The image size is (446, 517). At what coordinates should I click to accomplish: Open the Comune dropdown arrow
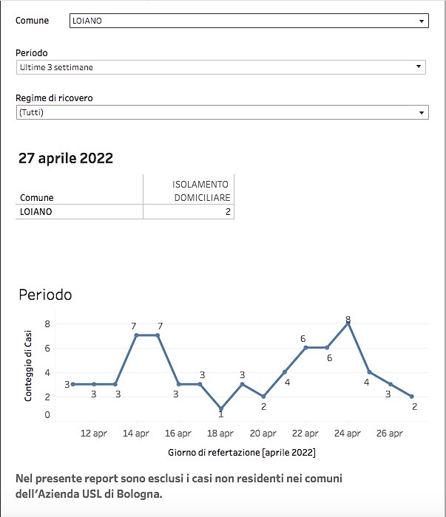[422, 21]
